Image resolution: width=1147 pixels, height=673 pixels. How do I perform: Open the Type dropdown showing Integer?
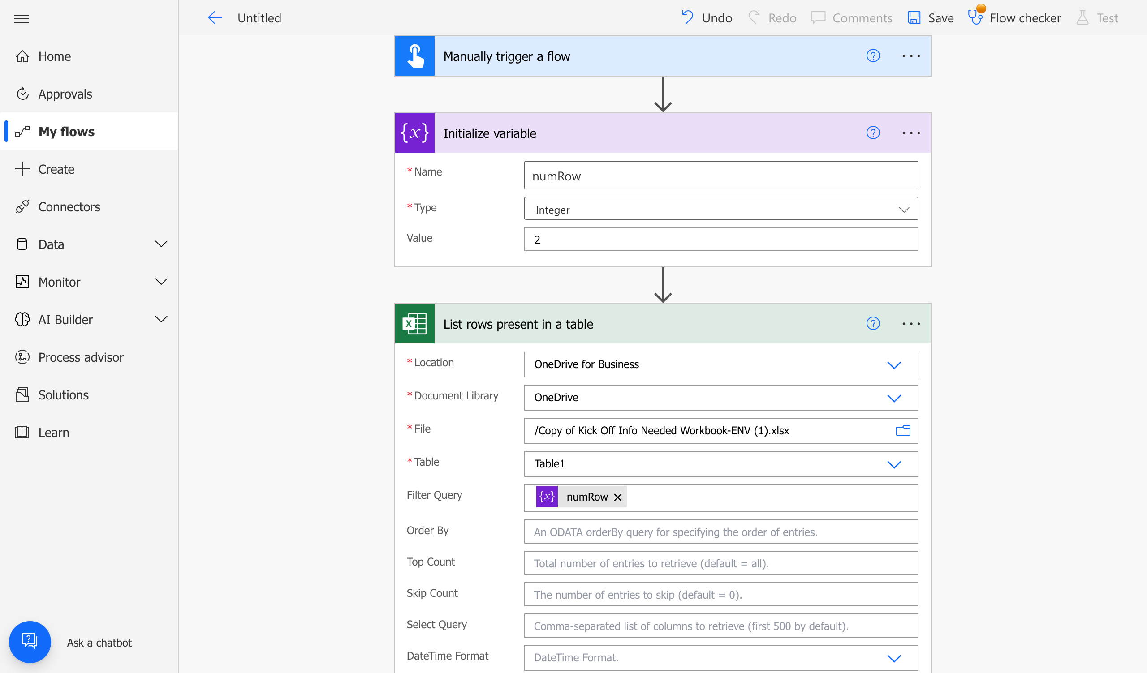721,209
